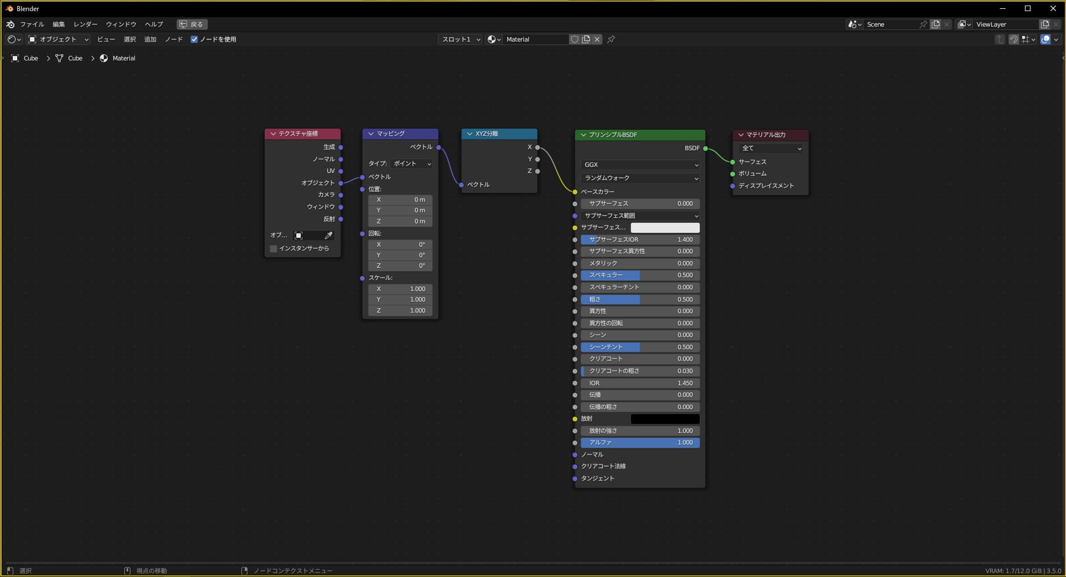Screen dimensions: 1066x577
Task: Pin the node tree with pin icon
Action: (x=611, y=39)
